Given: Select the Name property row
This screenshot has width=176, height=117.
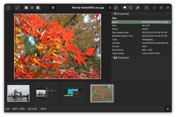Looking at the screenshot, I should pos(141,22).
